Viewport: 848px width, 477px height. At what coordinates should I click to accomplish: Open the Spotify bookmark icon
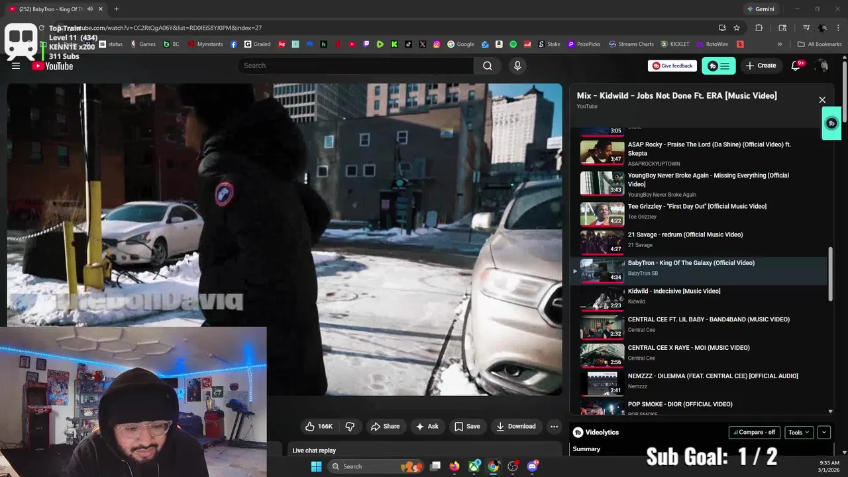click(513, 44)
